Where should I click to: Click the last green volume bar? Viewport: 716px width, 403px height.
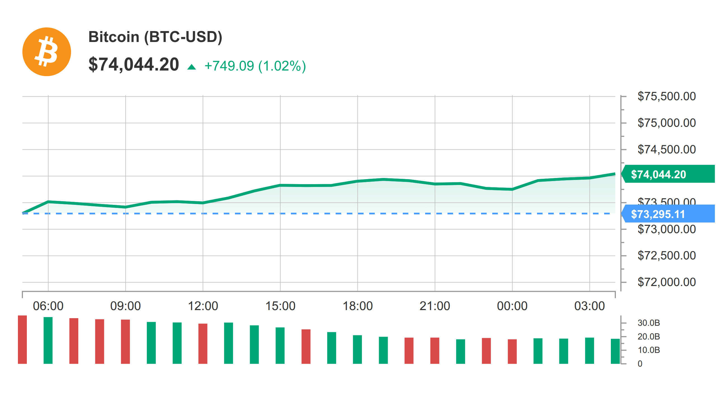pos(615,351)
